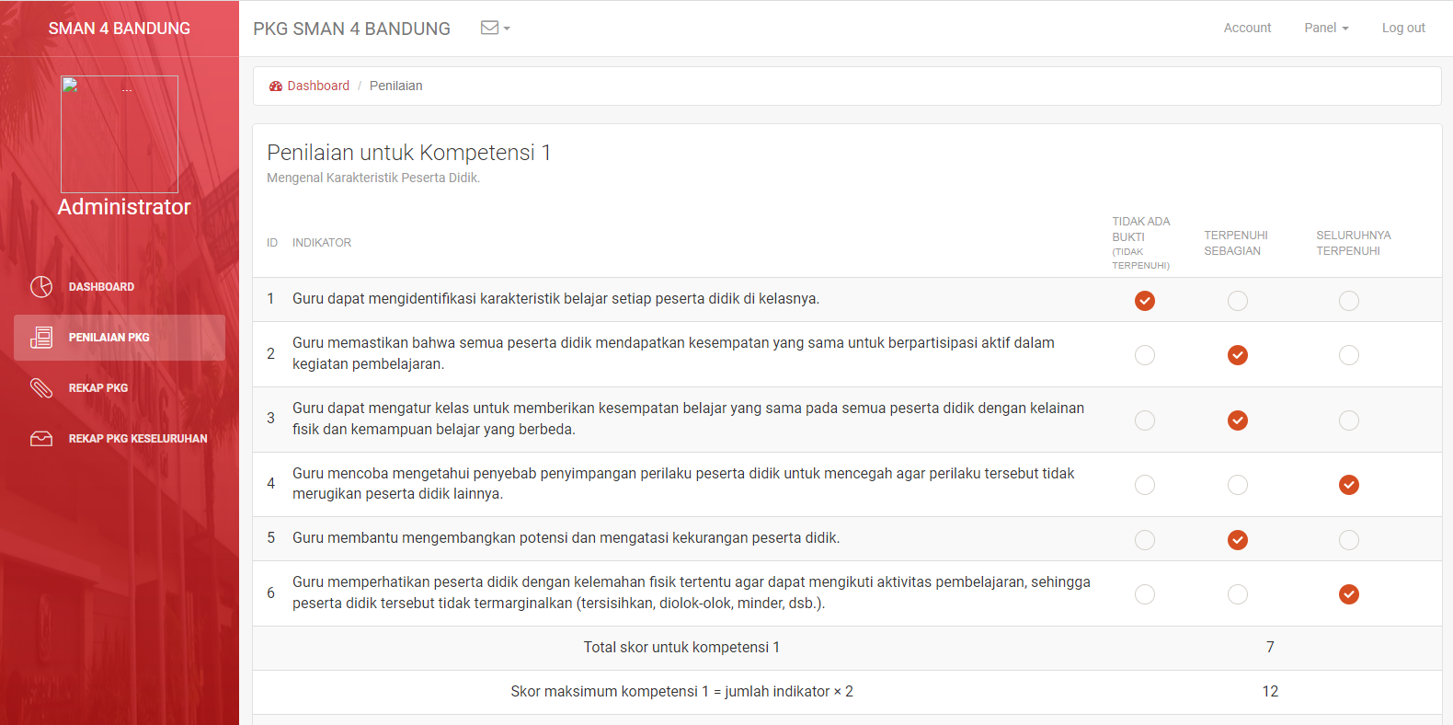1453x725 pixels.
Task: Click the Rekap PKG paperclip icon
Action: coord(41,388)
